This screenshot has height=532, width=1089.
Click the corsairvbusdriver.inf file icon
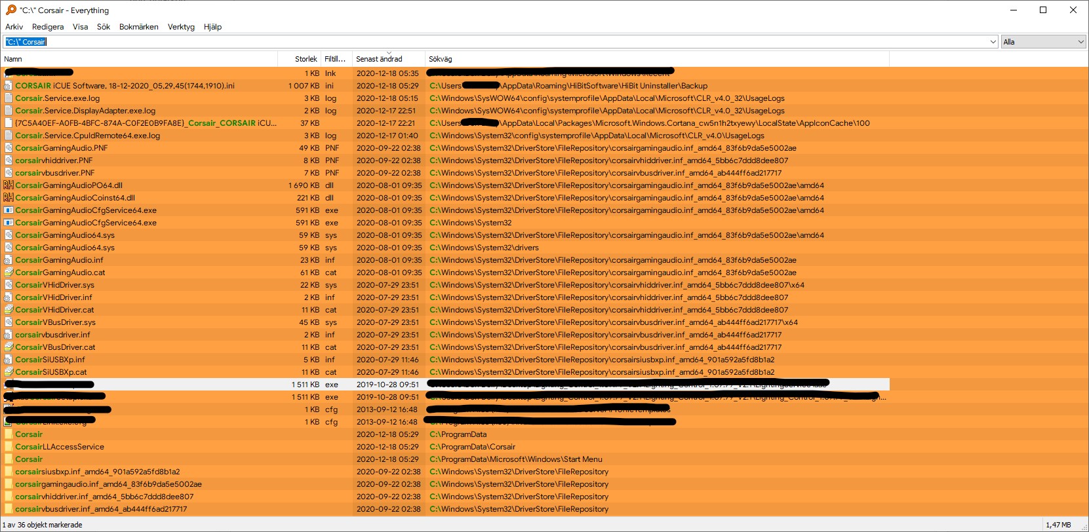(x=9, y=335)
